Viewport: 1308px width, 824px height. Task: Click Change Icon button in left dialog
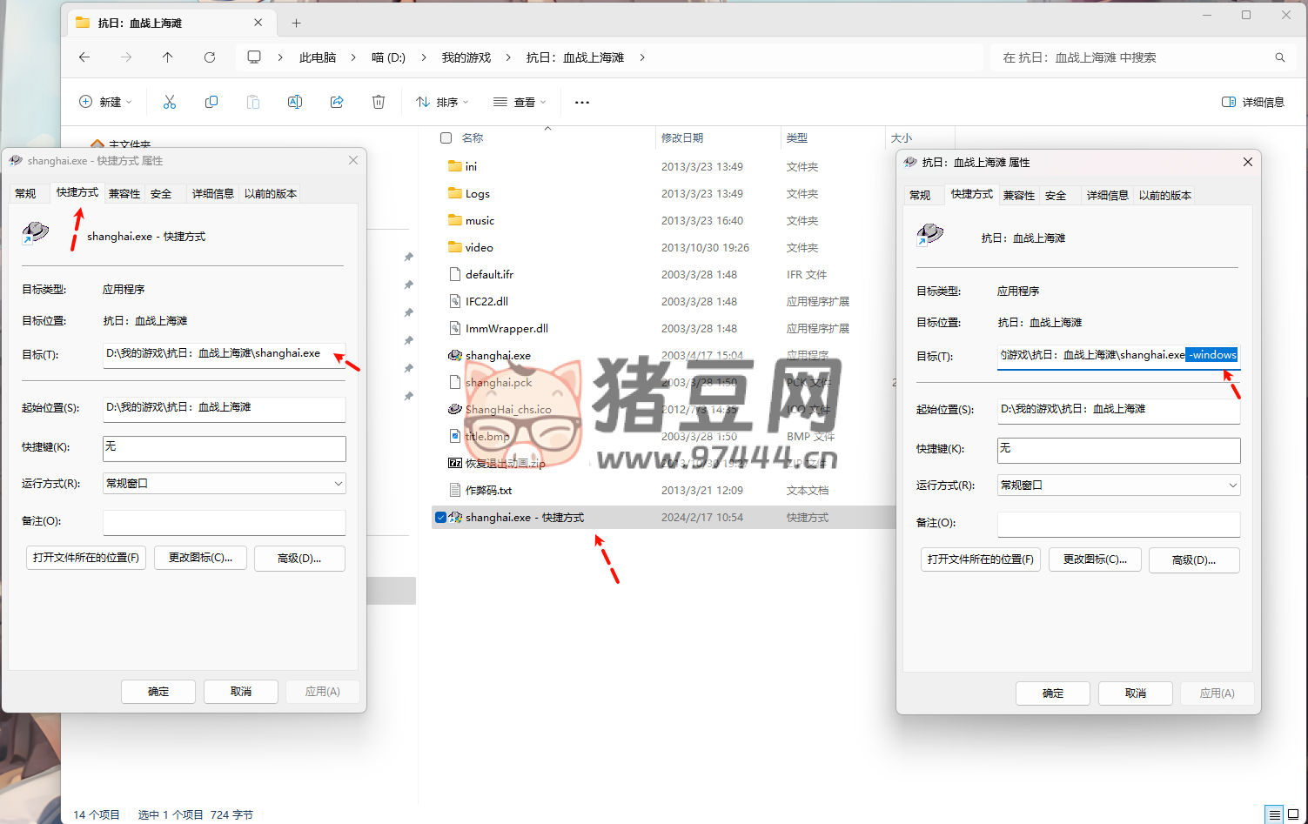[200, 559]
